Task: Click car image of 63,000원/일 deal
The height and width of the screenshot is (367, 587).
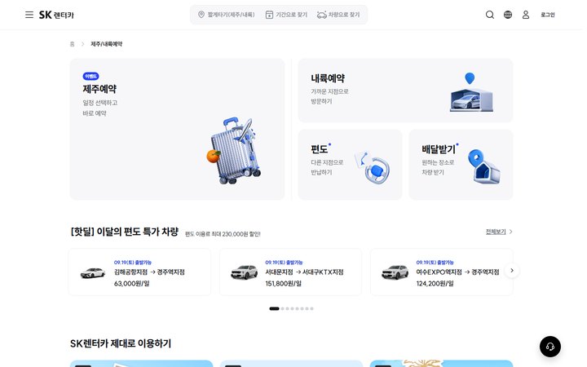Action: coord(93,272)
